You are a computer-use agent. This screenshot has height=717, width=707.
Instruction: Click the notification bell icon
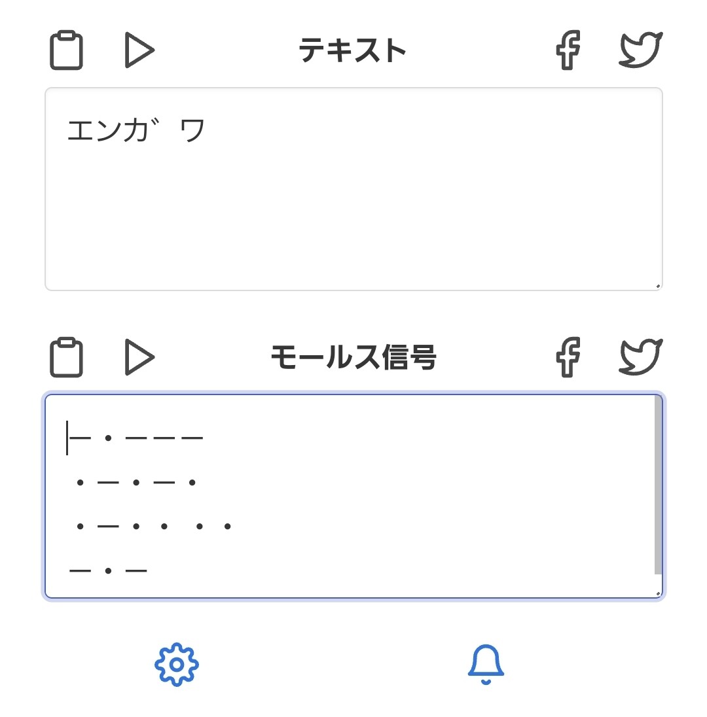[486, 664]
